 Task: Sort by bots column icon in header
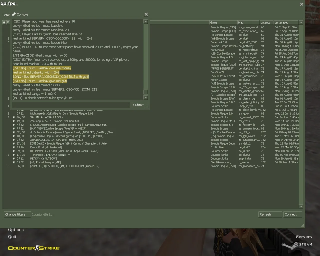pos(8,22)
